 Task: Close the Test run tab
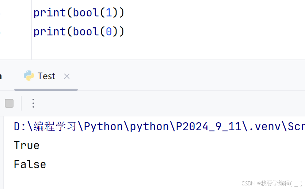point(67,76)
